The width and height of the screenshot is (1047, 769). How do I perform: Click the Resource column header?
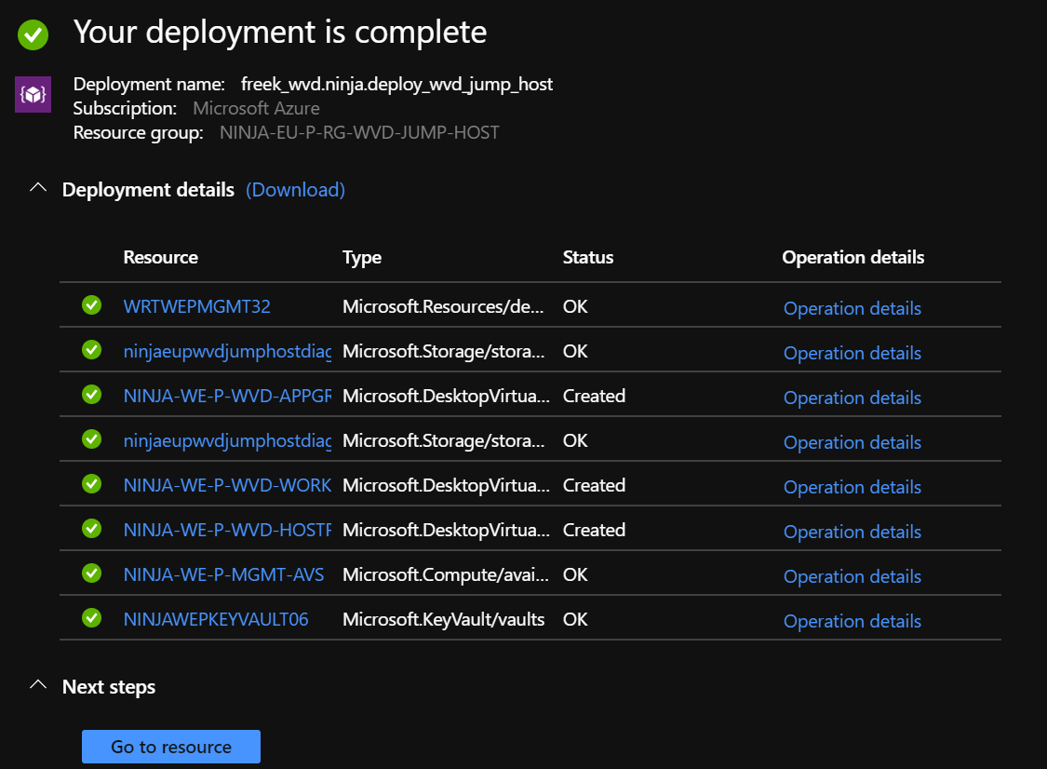click(x=161, y=257)
